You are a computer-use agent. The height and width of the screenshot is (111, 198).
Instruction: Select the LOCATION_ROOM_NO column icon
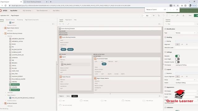10,55
